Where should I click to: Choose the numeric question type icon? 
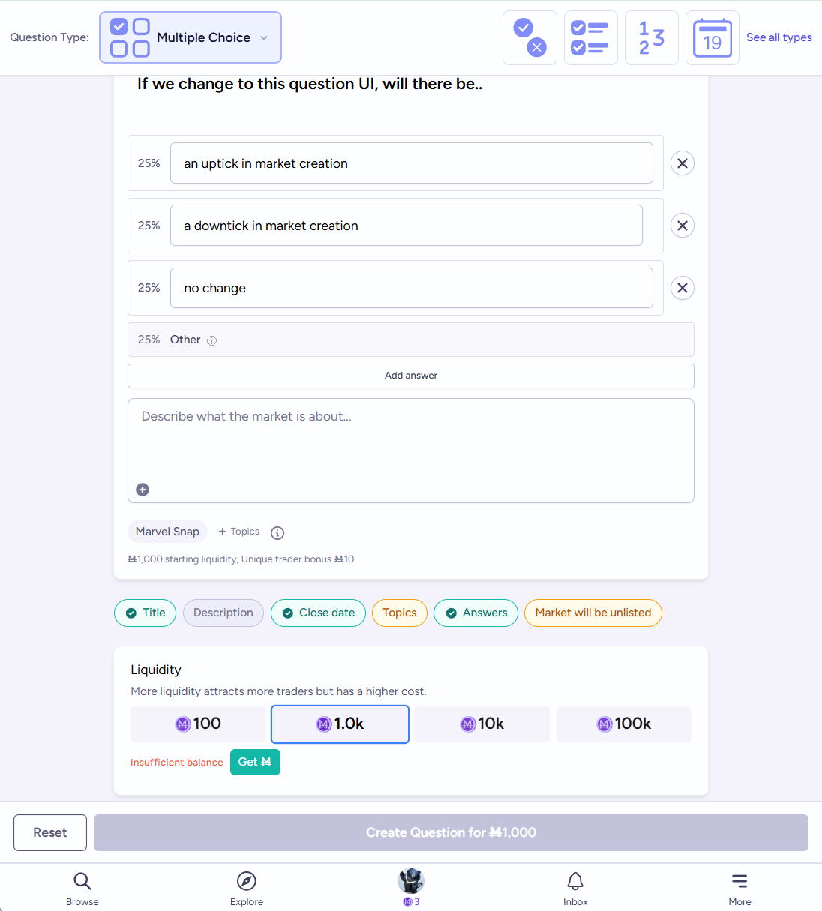pyautogui.click(x=651, y=37)
